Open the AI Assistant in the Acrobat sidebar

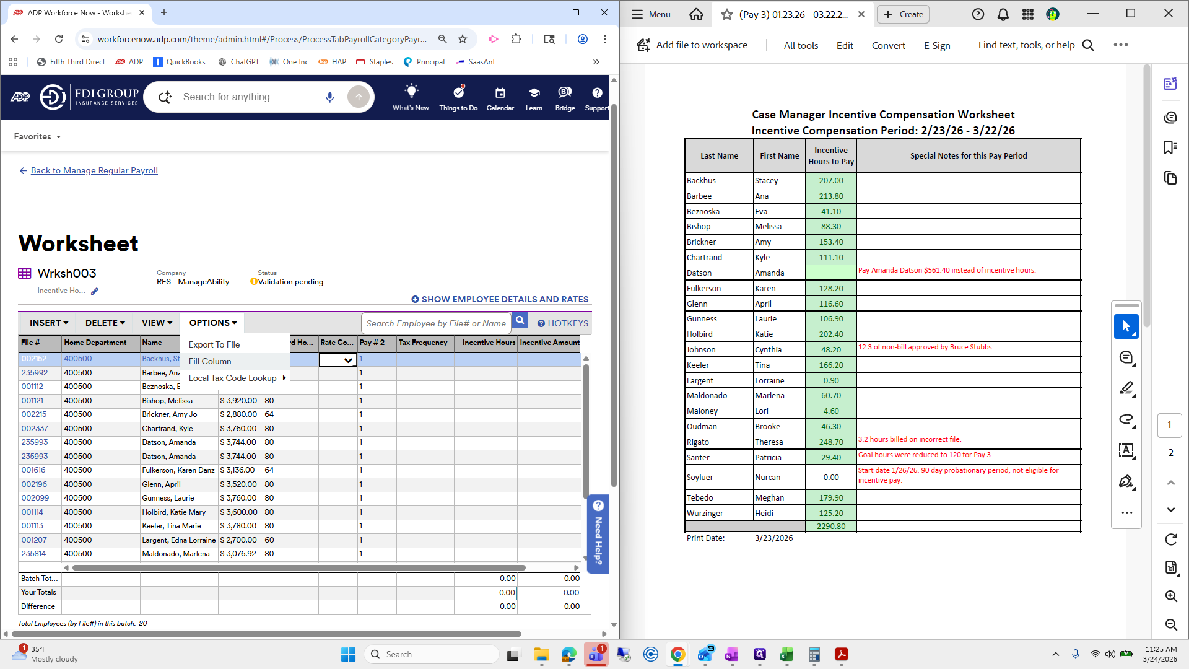pos(1170,84)
